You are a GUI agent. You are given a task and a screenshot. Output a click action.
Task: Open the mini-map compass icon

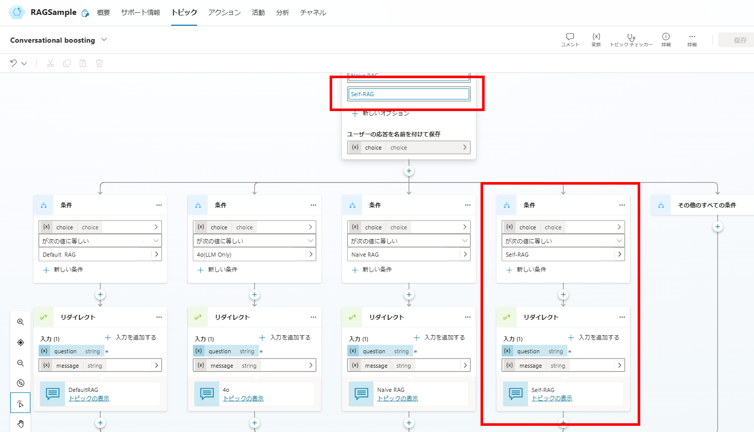tap(21, 383)
